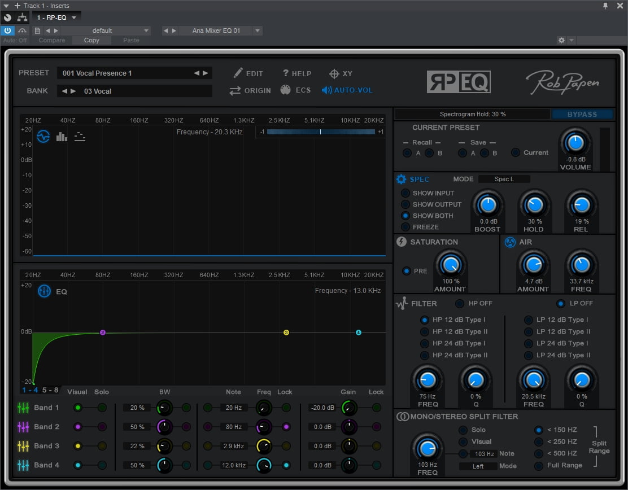This screenshot has height=490, width=628.
Task: Click the VOLUME knob
Action: tap(575, 142)
